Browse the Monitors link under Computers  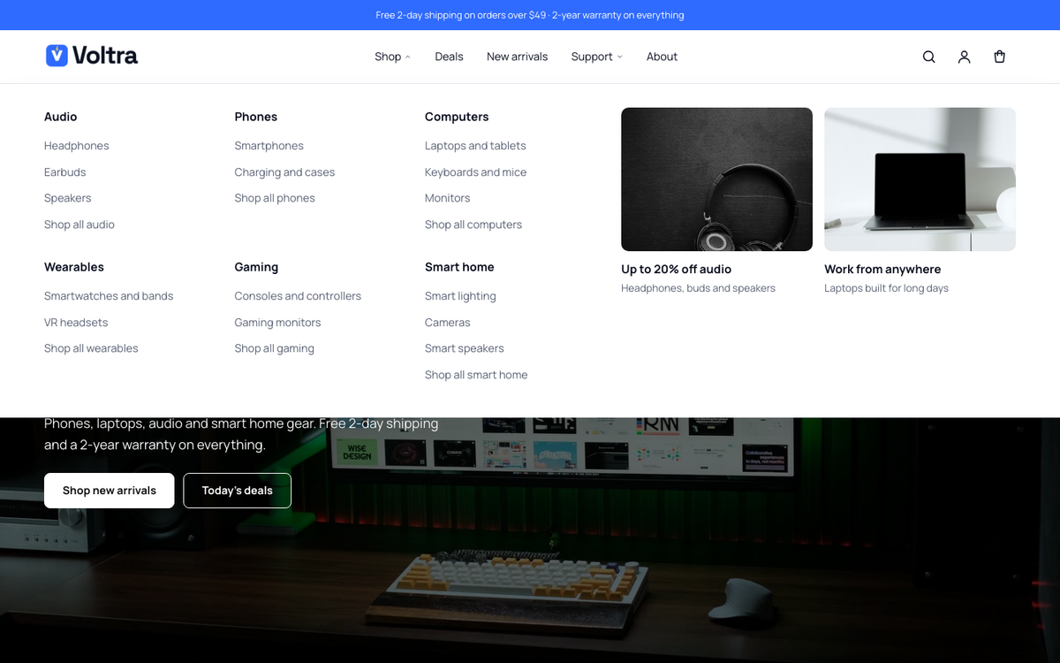pos(448,198)
